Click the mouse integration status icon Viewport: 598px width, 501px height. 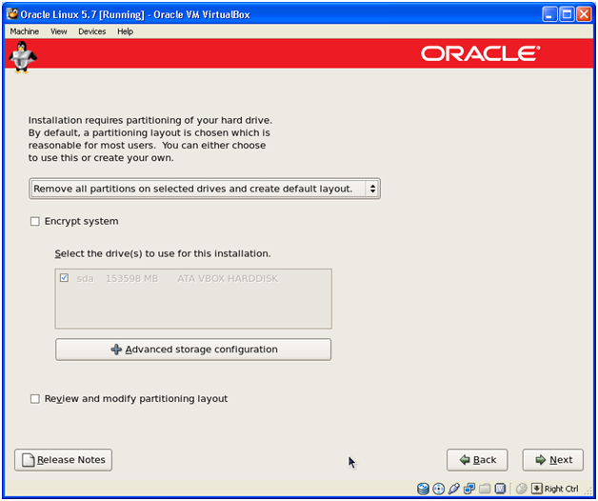[521, 489]
